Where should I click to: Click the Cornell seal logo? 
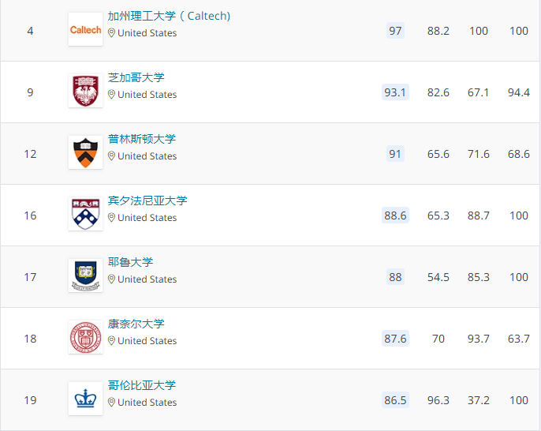pyautogui.click(x=85, y=337)
